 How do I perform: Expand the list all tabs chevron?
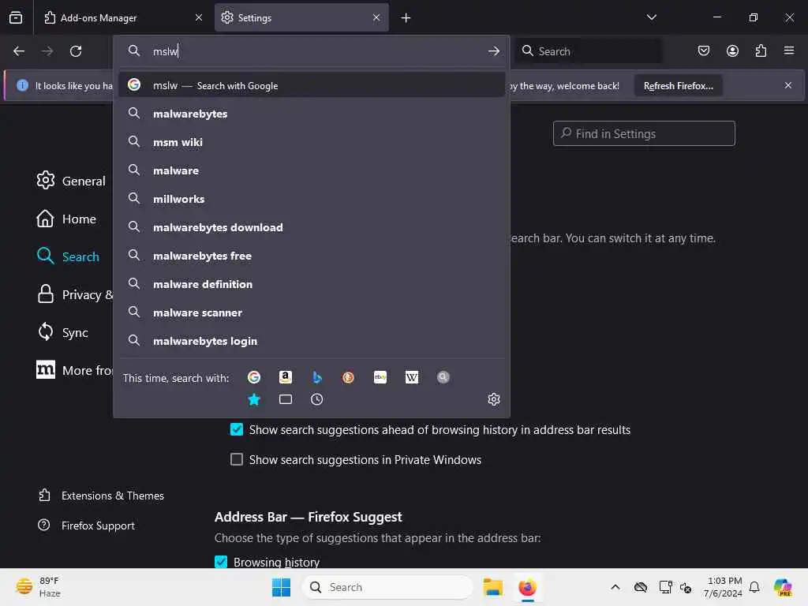pyautogui.click(x=651, y=17)
